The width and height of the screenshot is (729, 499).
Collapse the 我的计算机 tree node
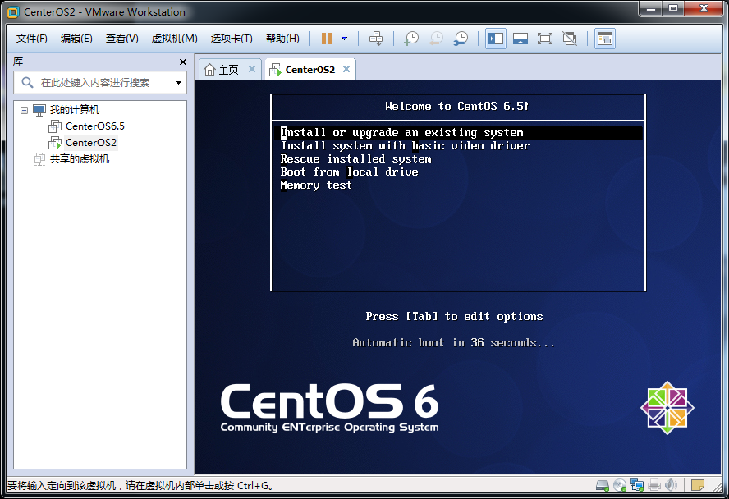(24, 110)
